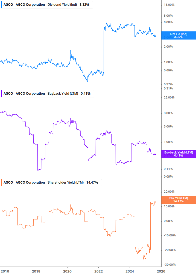Click the orange color bar of the shareholder legend
This screenshot has height=275, width=196.
[2, 183]
